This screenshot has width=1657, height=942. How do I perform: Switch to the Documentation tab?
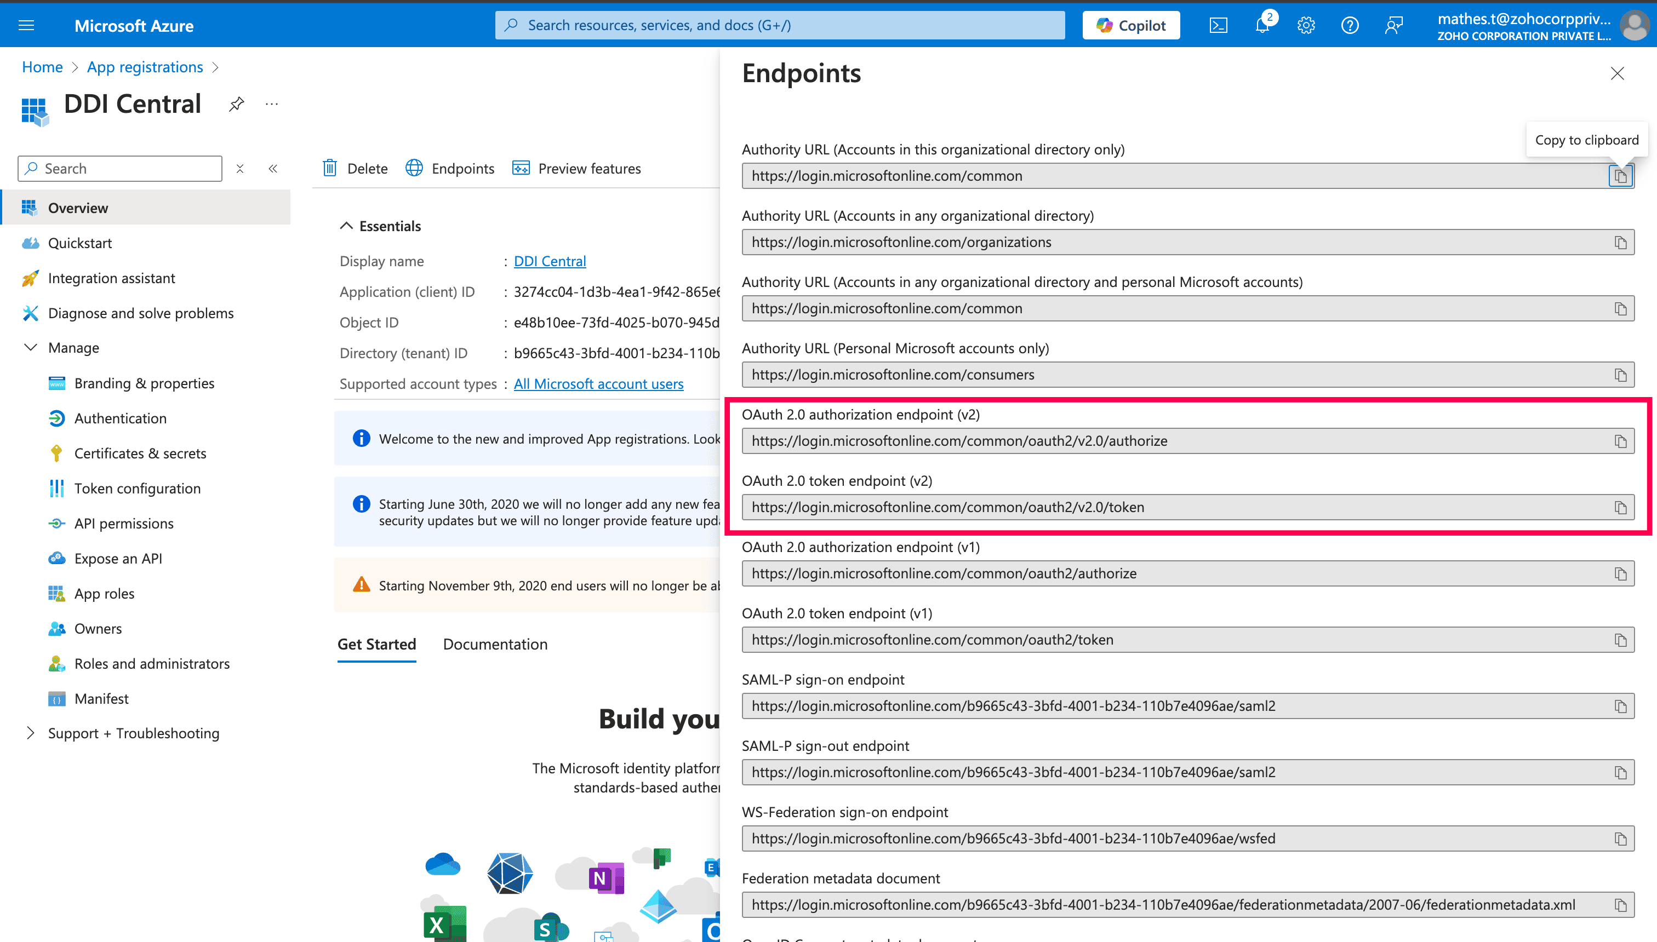[495, 645]
